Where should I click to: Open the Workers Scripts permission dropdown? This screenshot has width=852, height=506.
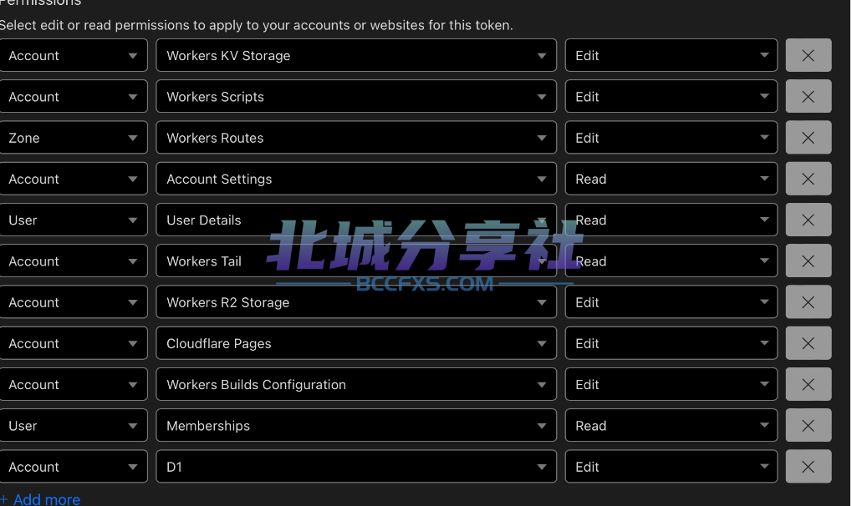click(x=356, y=97)
